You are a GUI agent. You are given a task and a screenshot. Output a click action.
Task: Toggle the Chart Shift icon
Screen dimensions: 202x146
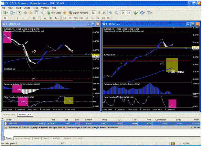(x=129, y=13)
